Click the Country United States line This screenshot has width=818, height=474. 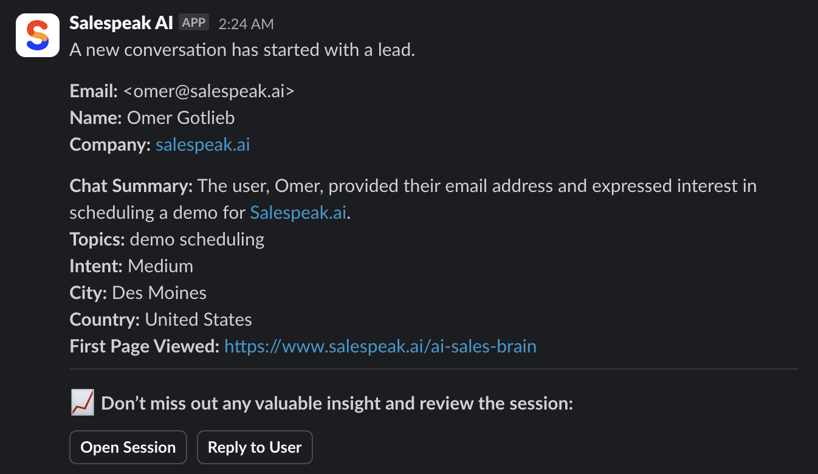click(161, 320)
